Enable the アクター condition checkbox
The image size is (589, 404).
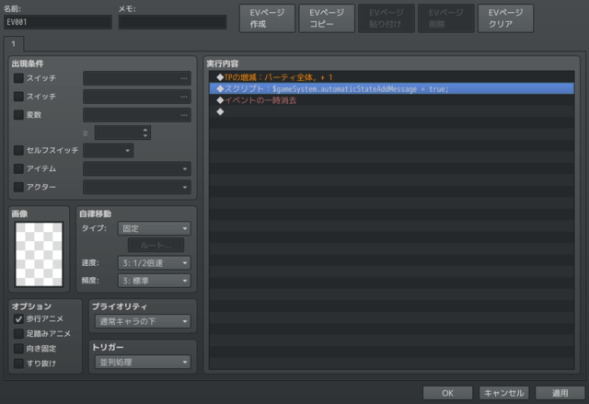(18, 187)
